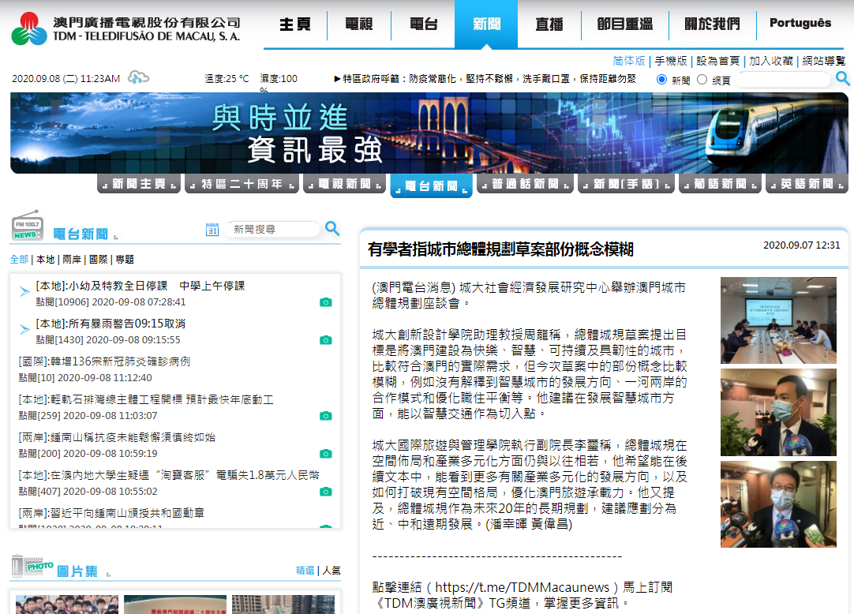Select the 電台新聞 sub-tab
This screenshot has width=854, height=614.
pos(432,186)
